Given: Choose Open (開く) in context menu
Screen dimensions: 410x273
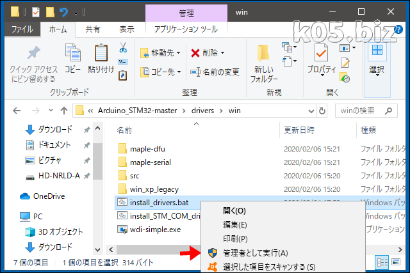Looking at the screenshot, I should (x=234, y=210).
